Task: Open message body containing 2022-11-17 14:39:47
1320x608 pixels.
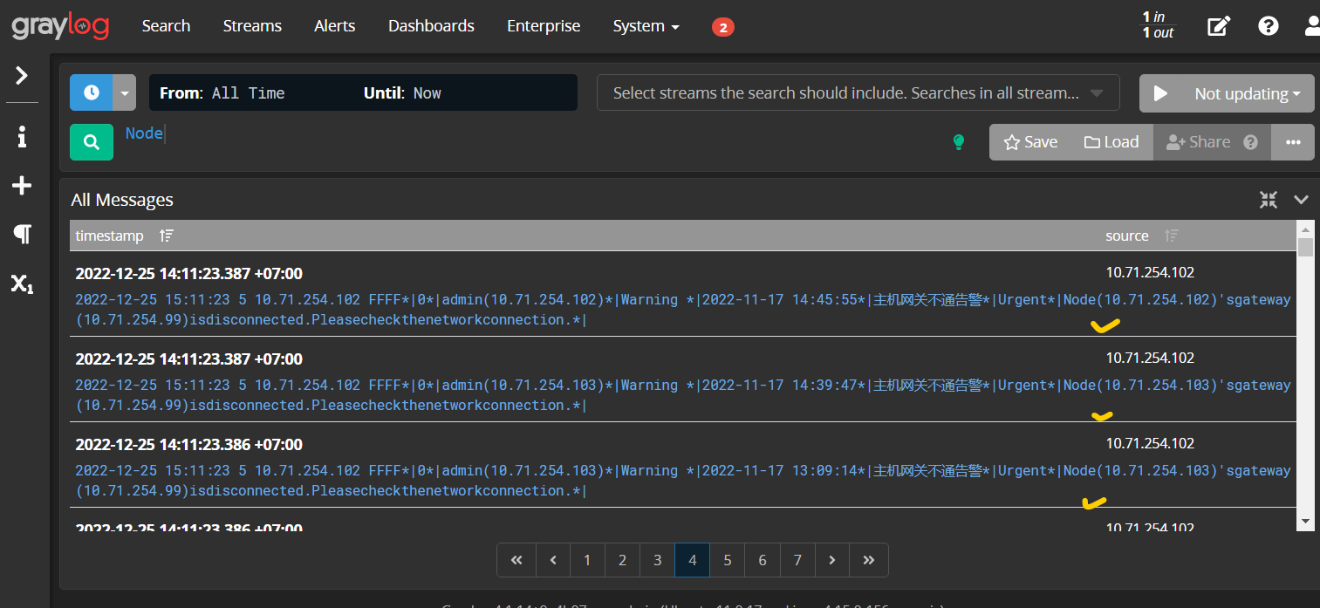Action: (x=683, y=395)
